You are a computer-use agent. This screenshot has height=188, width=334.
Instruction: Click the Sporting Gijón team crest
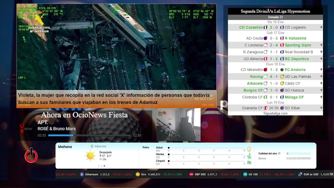[282, 45]
